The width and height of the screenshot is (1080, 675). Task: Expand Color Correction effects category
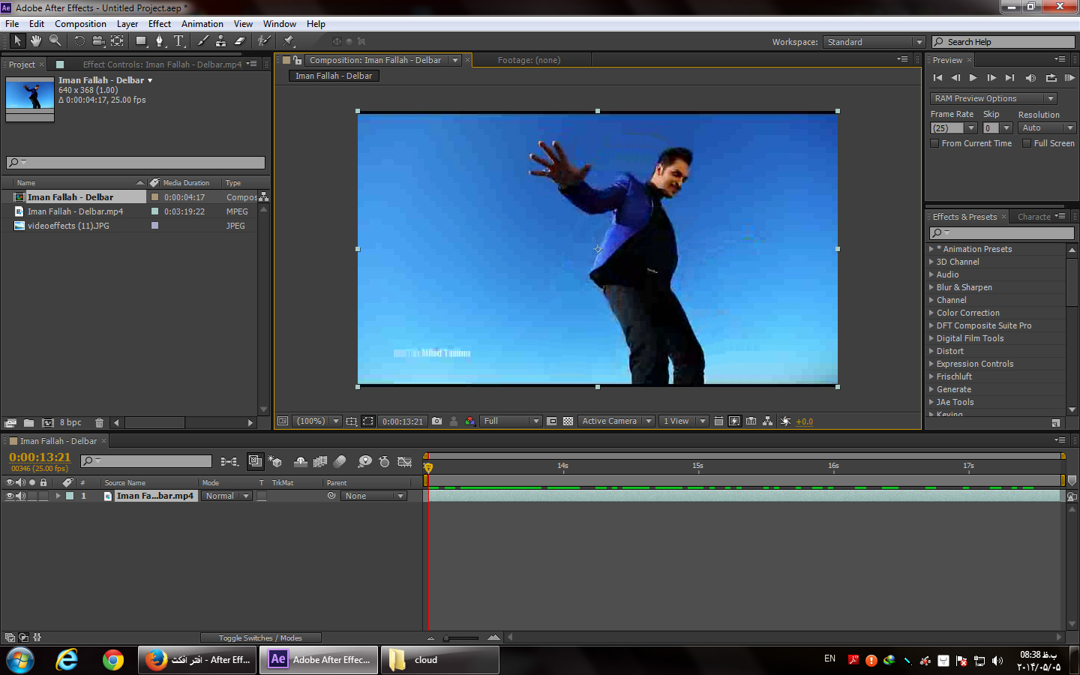(931, 313)
